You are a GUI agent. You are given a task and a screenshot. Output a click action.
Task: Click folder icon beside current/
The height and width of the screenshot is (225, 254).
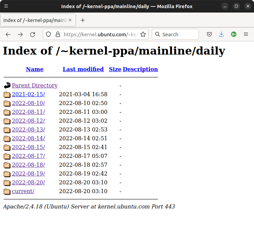point(7,191)
